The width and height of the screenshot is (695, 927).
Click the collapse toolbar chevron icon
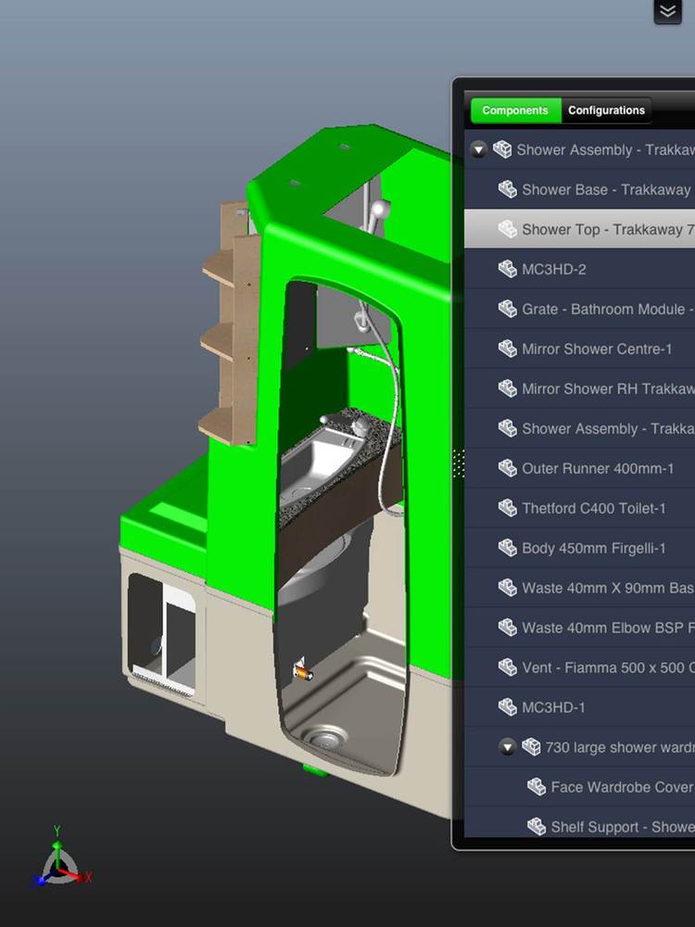click(x=667, y=11)
